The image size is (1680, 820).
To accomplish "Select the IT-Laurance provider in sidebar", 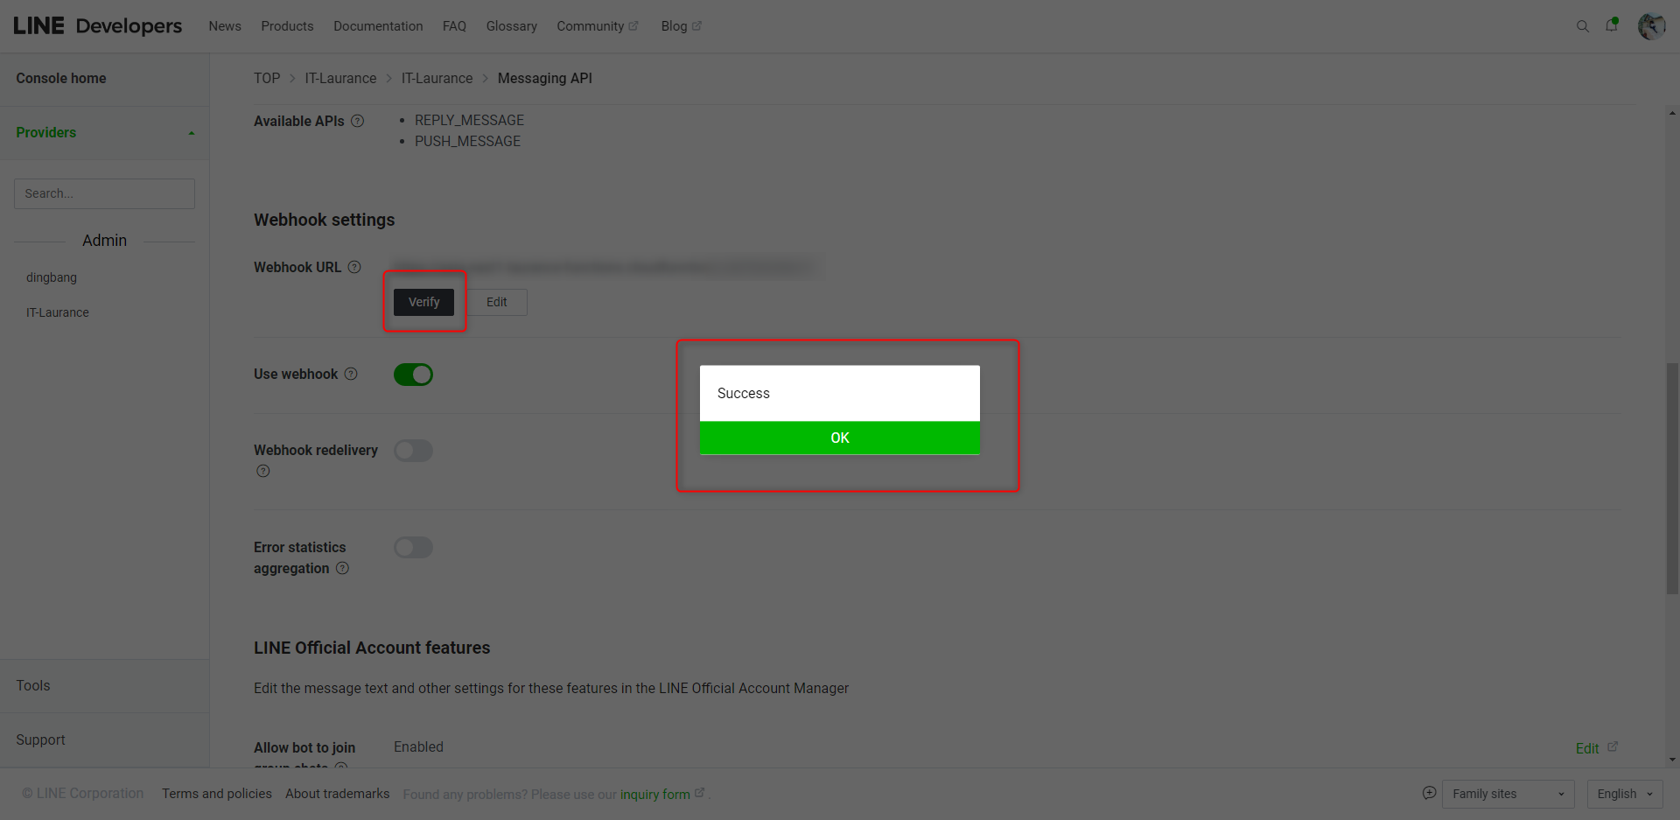I will coord(58,312).
